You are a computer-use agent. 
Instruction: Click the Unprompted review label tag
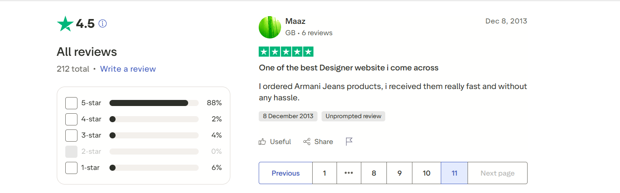point(353,117)
